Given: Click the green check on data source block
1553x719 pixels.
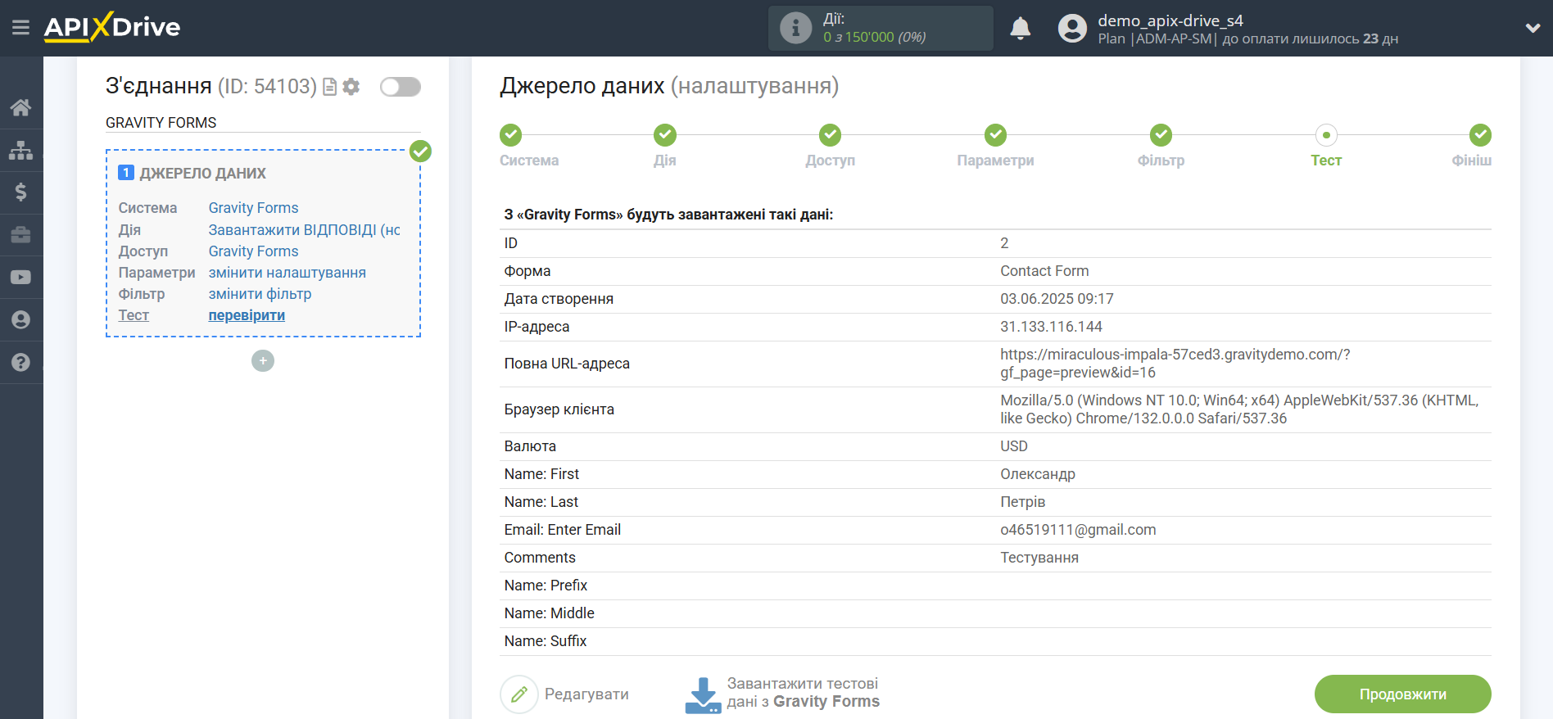Looking at the screenshot, I should tap(420, 151).
